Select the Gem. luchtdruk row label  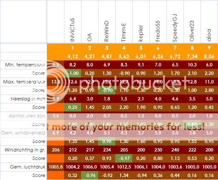click(28, 167)
